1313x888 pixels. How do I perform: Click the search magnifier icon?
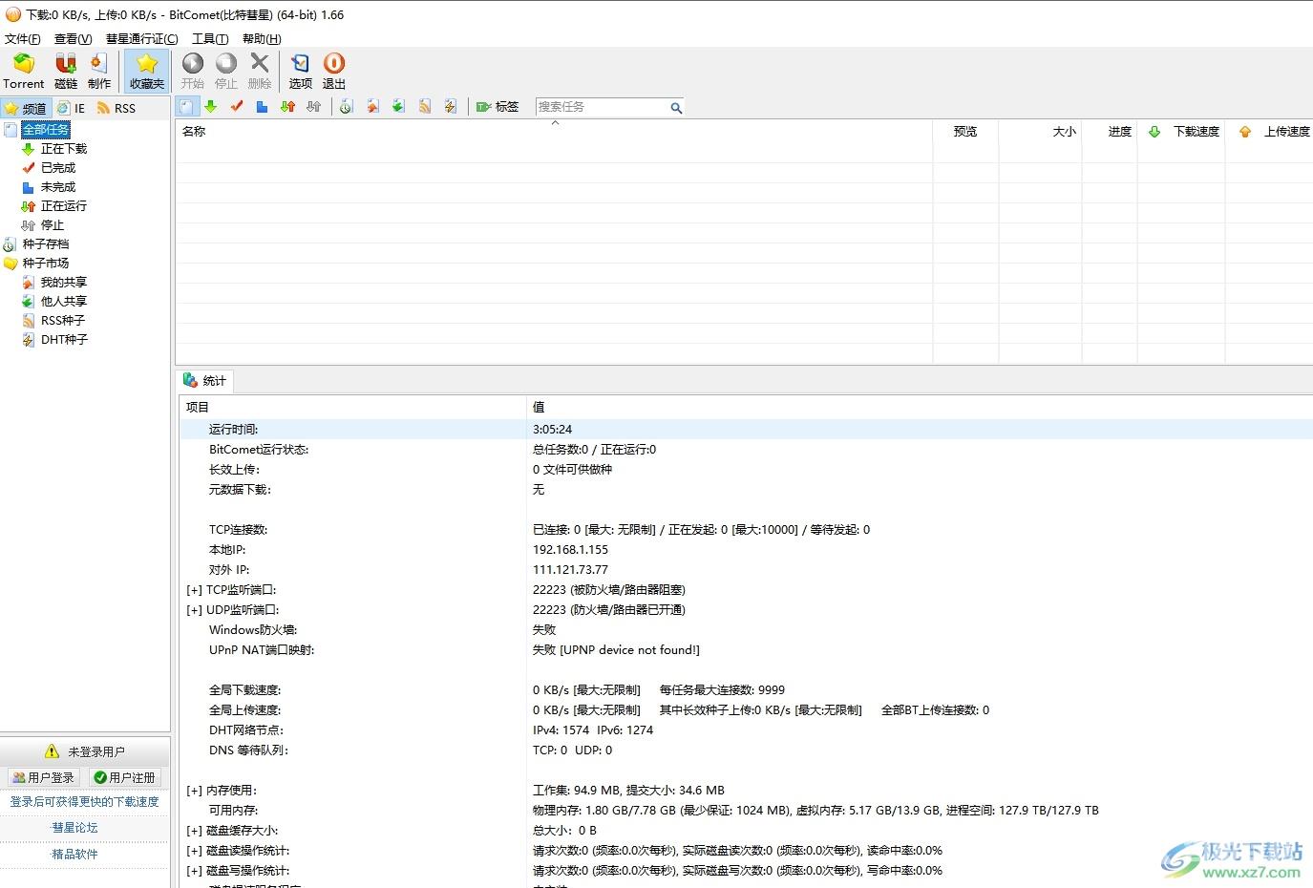pos(676,108)
